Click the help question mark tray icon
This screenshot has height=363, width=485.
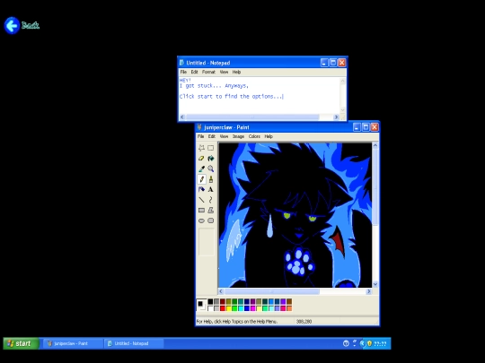point(346,343)
